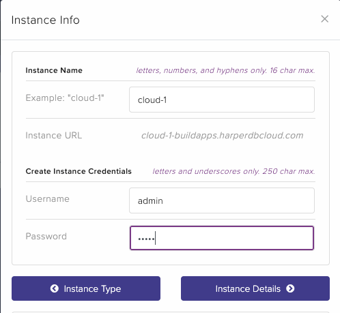Click the Create Instance Credentials heading
Viewport: 340px width, 313px height.
[79, 171]
